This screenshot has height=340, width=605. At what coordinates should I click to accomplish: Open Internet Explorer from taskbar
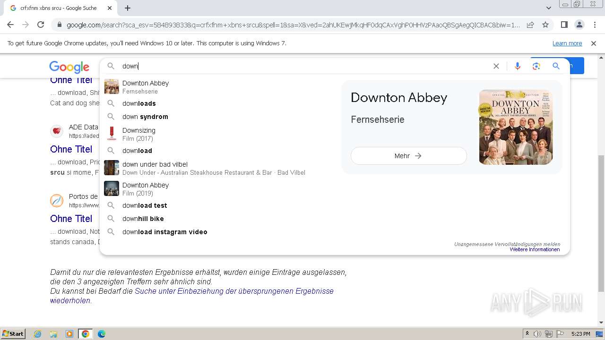[38, 334]
